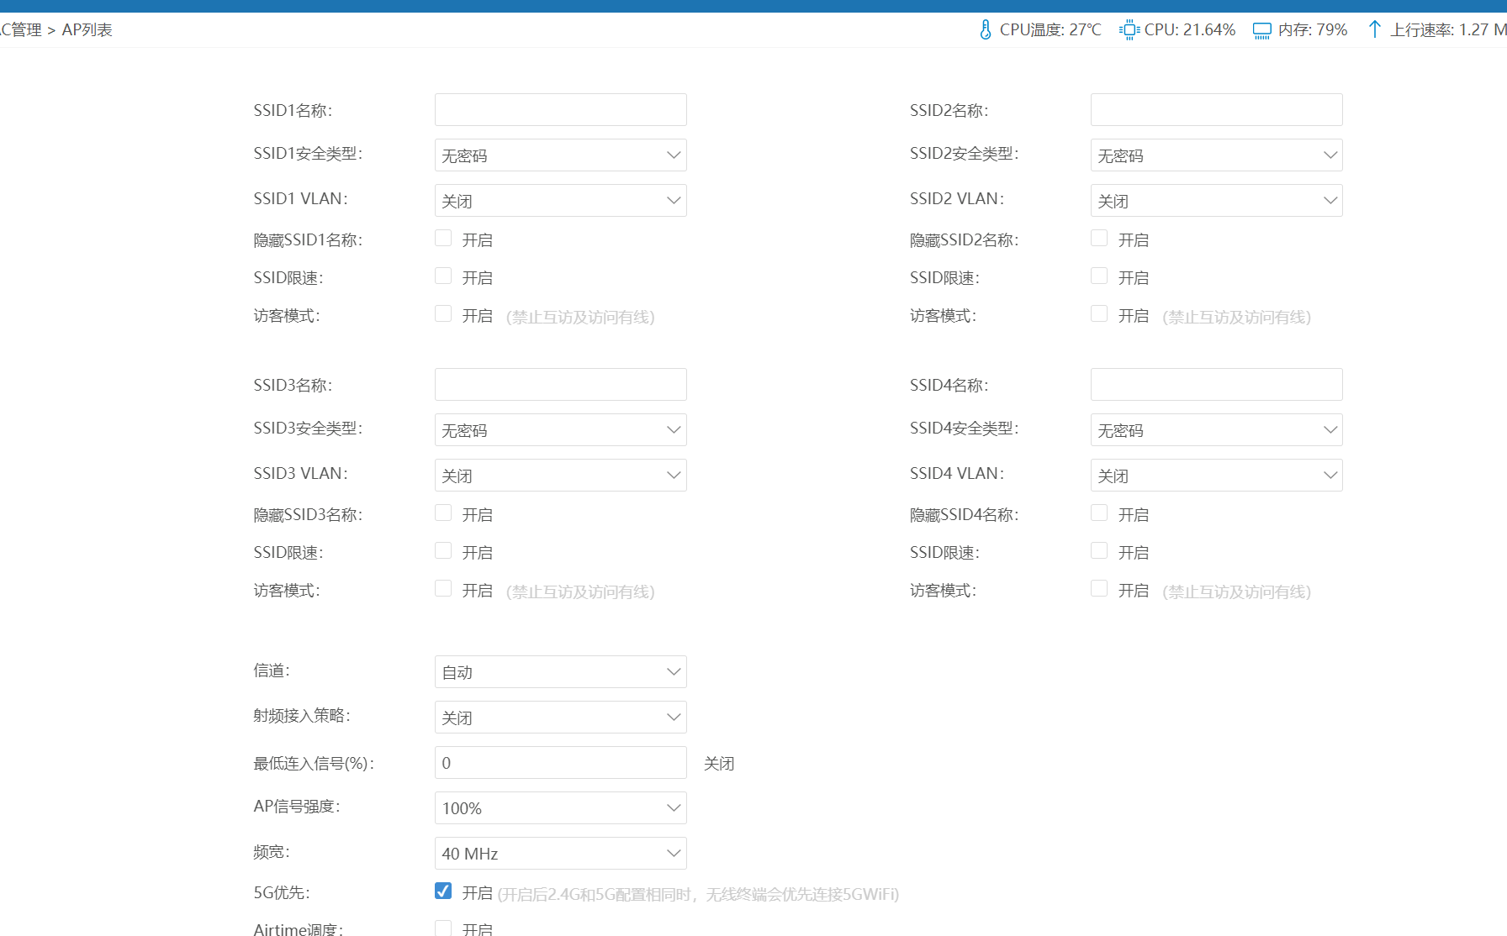This screenshot has height=936, width=1507.
Task: Open the SSID2 VLAN dropdown
Action: click(x=1216, y=201)
